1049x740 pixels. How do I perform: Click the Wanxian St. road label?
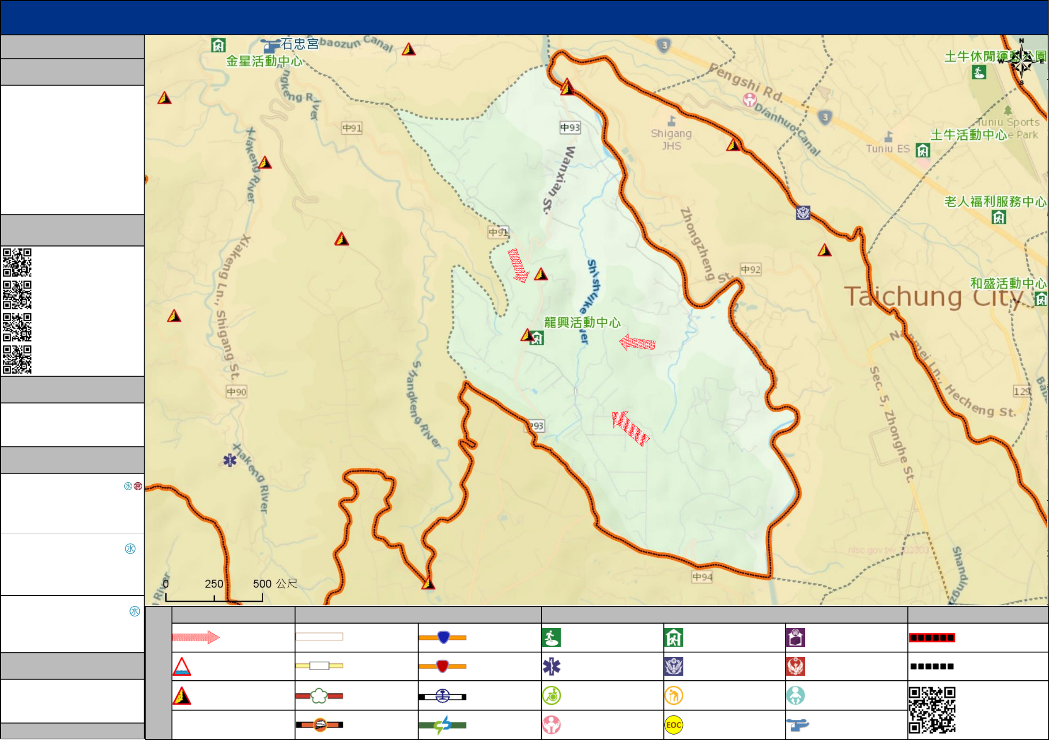pos(560,180)
